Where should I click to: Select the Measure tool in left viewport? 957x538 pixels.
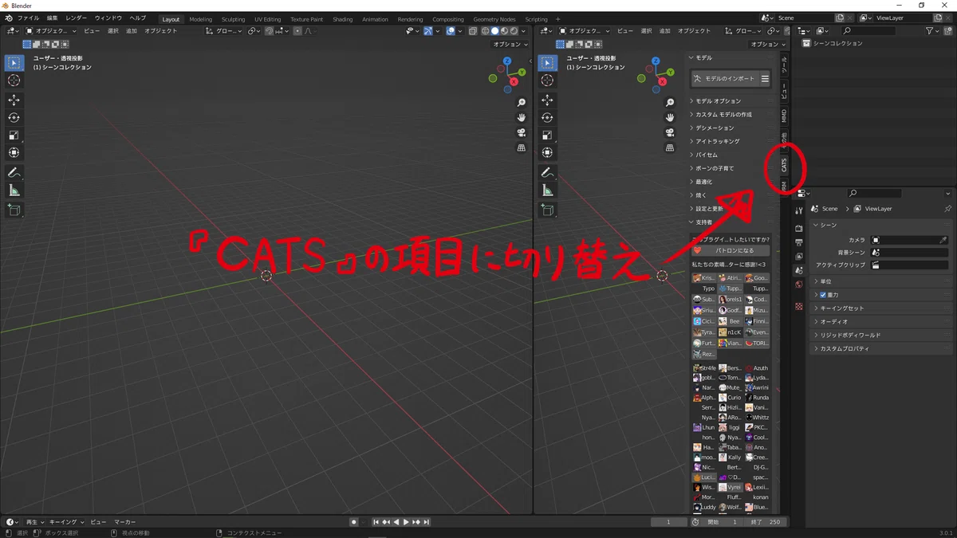(x=14, y=190)
